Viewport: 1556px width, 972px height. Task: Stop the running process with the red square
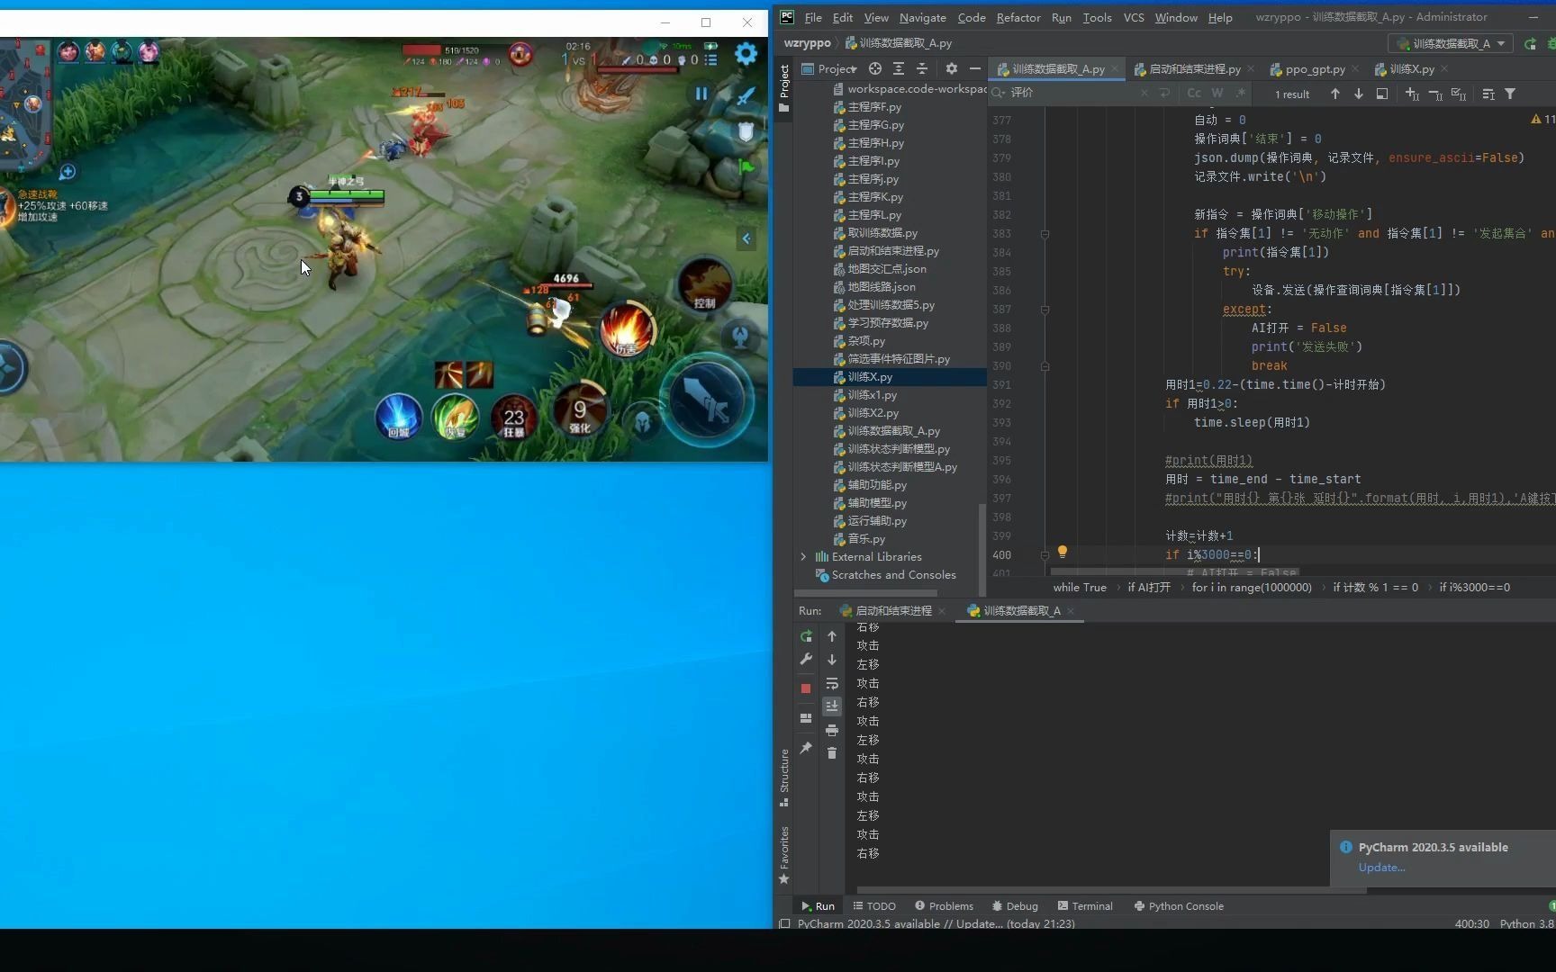[806, 688]
